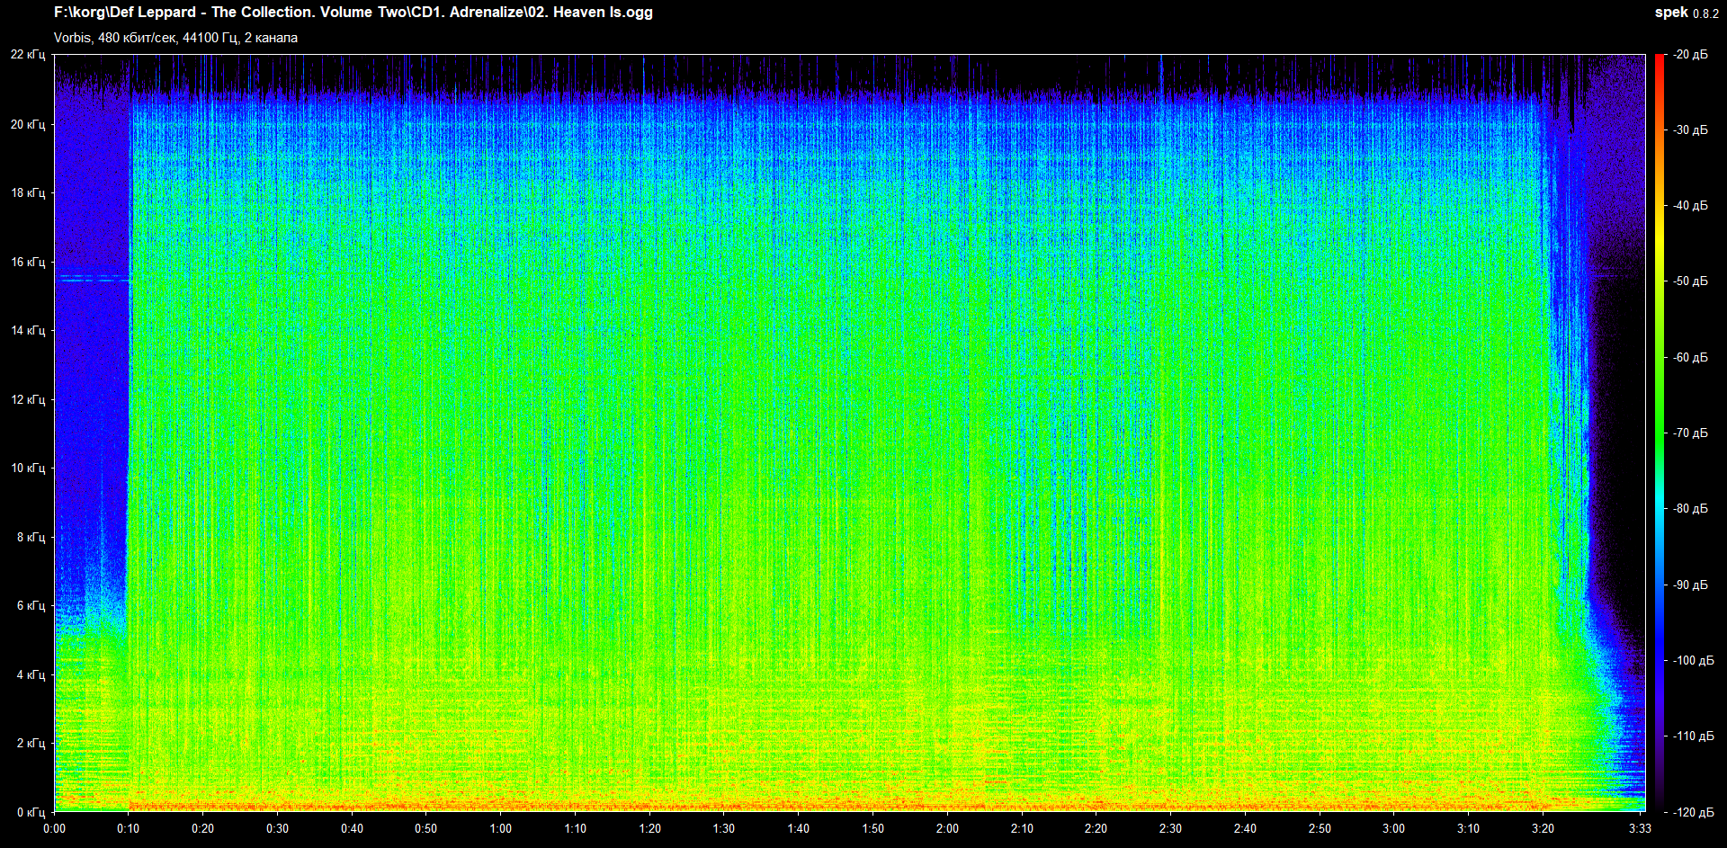The width and height of the screenshot is (1727, 848).
Task: Click the 4 кГц frequency label
Action: click(x=31, y=674)
